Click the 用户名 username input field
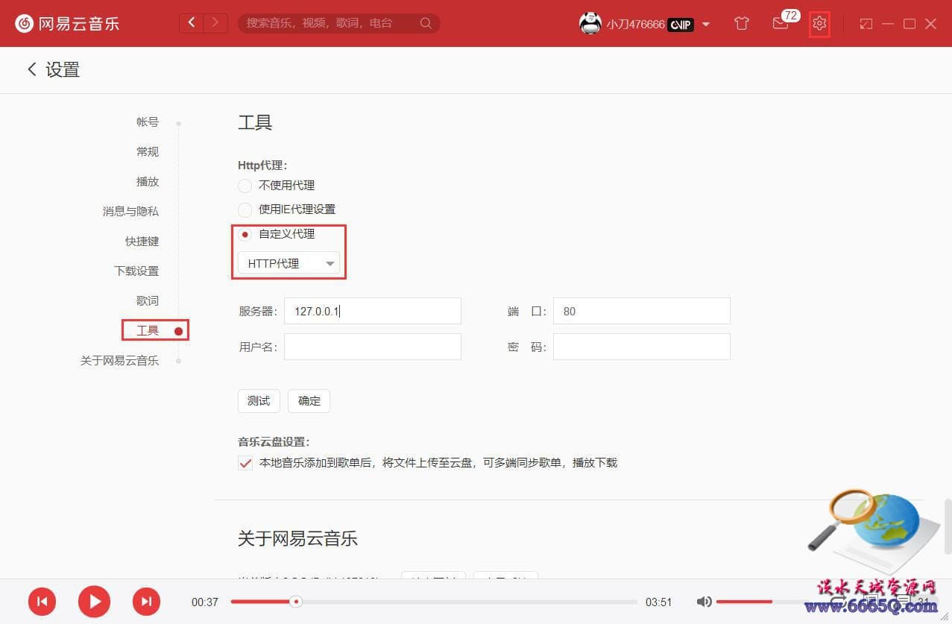952x624 pixels. click(x=373, y=347)
